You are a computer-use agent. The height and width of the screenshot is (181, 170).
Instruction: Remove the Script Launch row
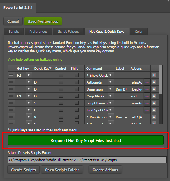tap(154, 103)
